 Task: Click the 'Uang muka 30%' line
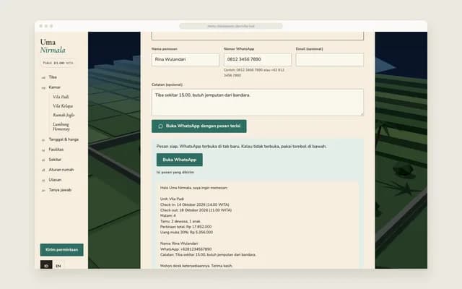pyautogui.click(x=186, y=233)
